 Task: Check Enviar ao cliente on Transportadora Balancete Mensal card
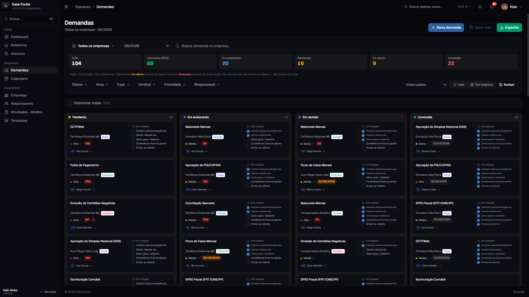[x=363, y=224]
